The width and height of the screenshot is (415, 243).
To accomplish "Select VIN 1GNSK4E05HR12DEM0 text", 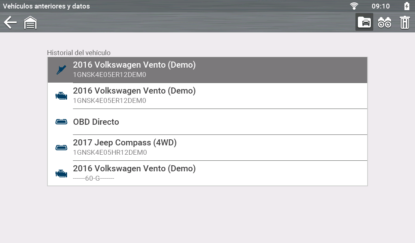I will (x=110, y=153).
